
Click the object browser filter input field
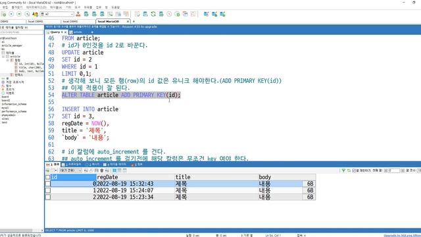[22, 32]
